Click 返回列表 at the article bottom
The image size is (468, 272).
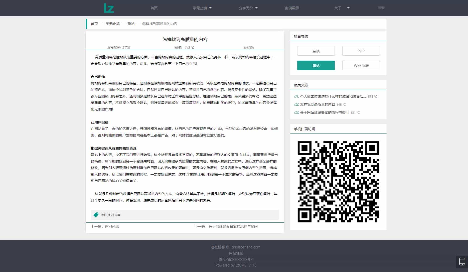(x=112, y=226)
